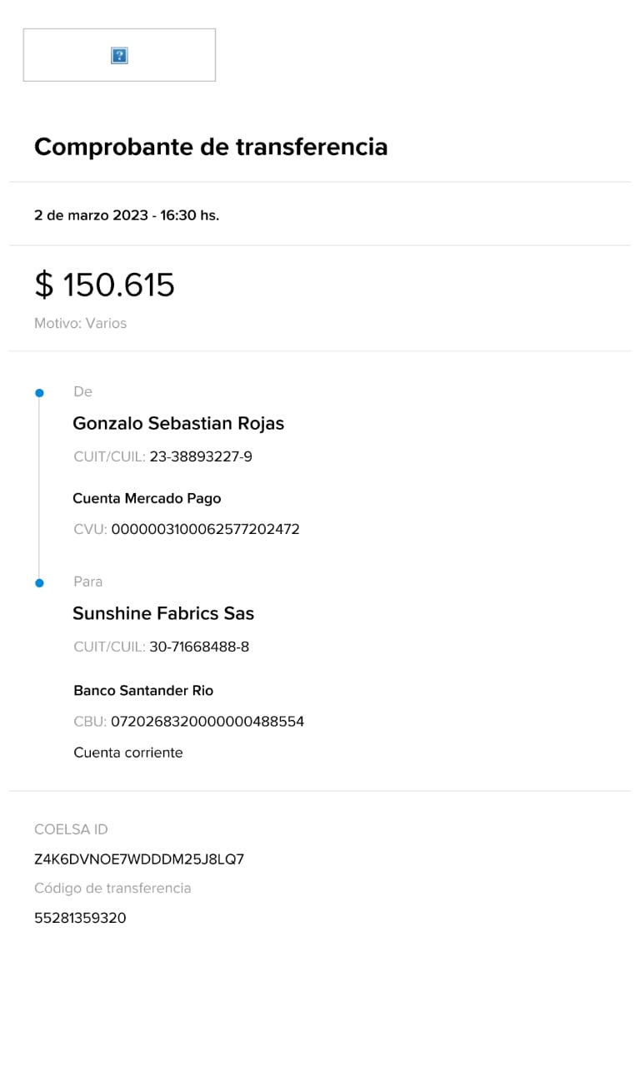Click the Comprobante de transferencia heading
640x1068 pixels.
211,147
